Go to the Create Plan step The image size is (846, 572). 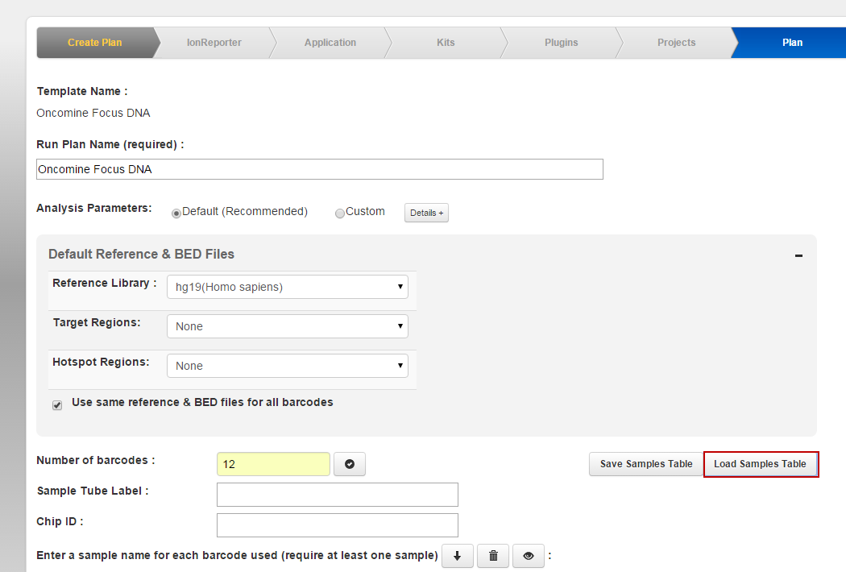(x=96, y=43)
